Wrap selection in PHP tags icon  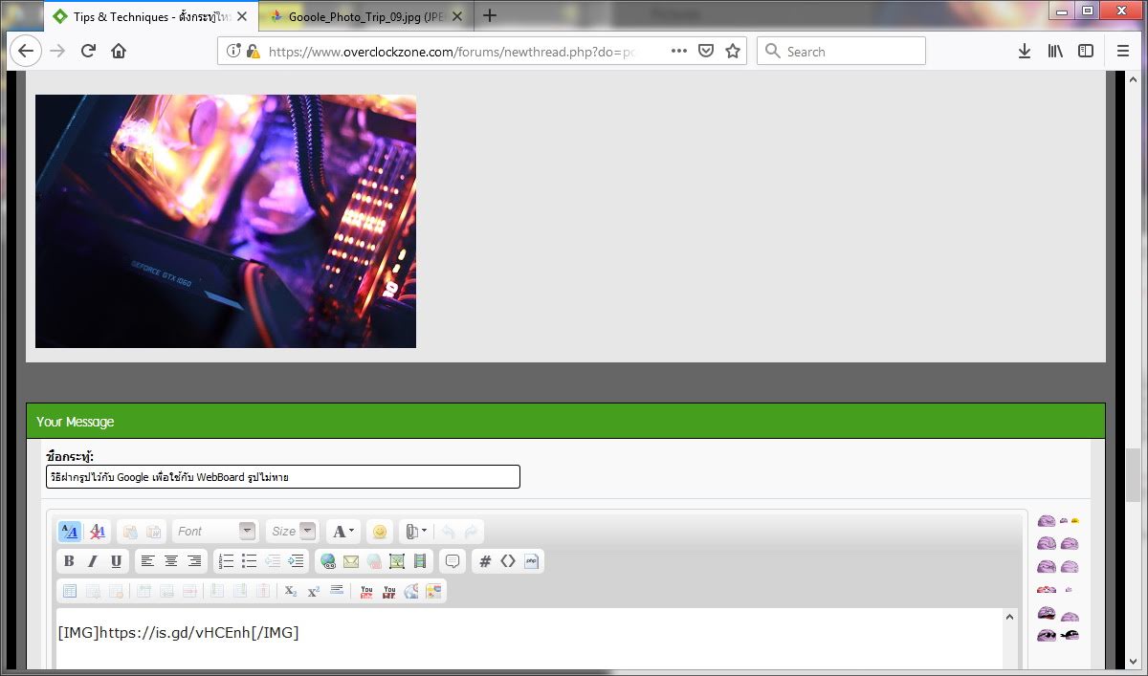[x=532, y=561]
